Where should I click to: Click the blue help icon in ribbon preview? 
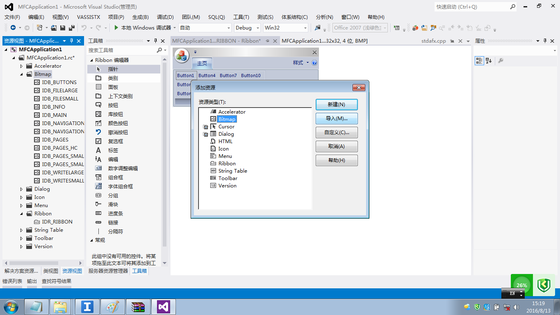pos(314,63)
